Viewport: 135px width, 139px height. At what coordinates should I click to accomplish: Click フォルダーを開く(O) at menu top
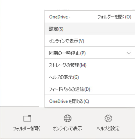click(114, 17)
